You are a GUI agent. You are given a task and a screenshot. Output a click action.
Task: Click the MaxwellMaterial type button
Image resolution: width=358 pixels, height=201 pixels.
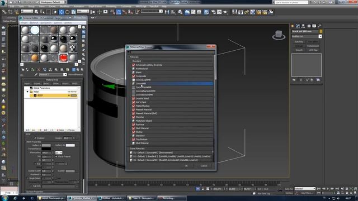click(x=76, y=74)
